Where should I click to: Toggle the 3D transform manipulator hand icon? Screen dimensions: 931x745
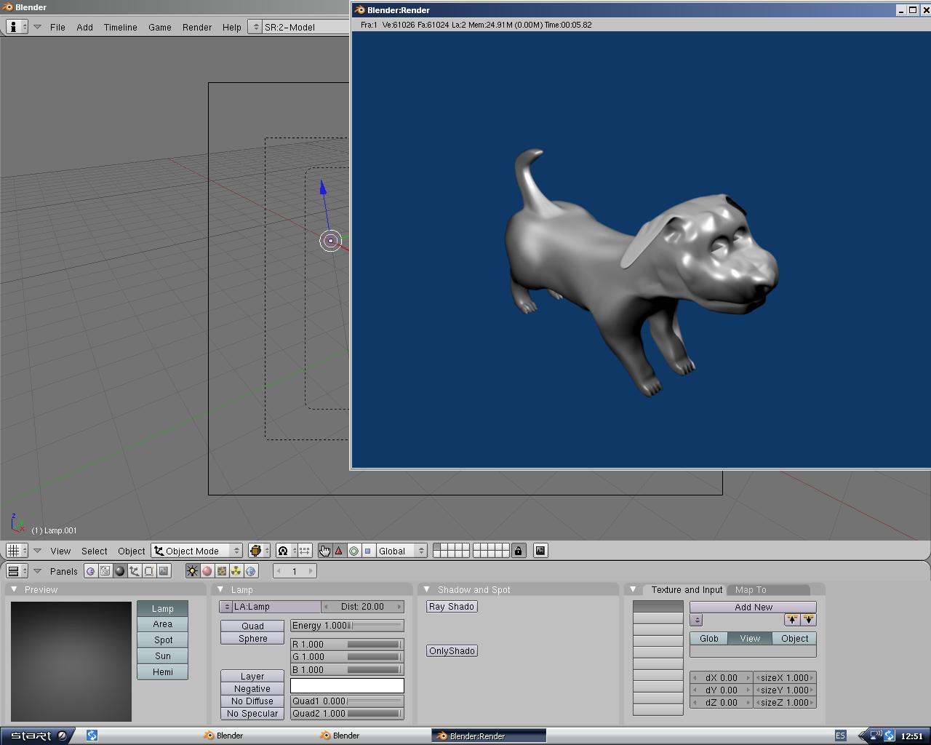click(324, 551)
